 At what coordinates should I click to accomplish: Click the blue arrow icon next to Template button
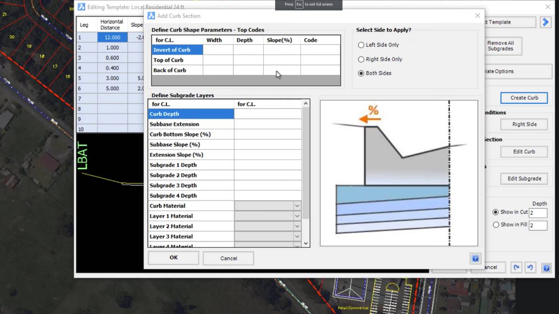pos(545,22)
